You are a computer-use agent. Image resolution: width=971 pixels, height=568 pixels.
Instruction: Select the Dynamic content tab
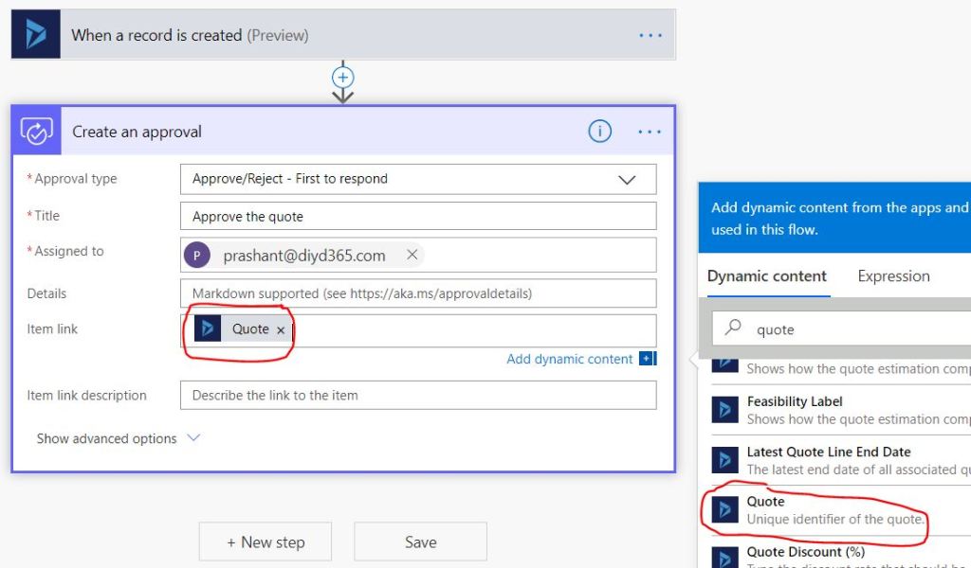click(766, 276)
